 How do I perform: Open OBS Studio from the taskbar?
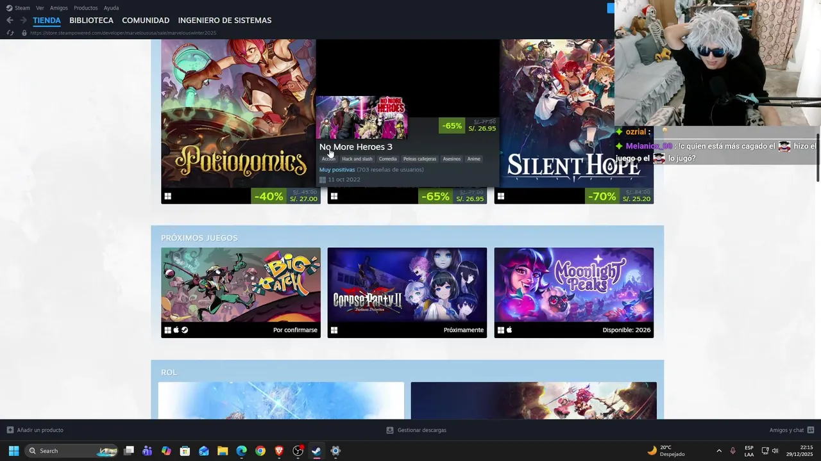click(298, 451)
